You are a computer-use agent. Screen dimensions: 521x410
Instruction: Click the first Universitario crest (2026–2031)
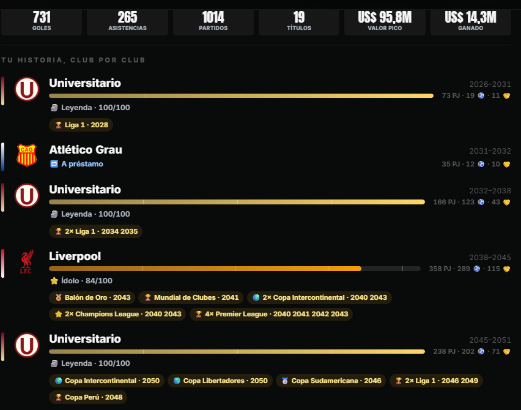click(x=27, y=89)
